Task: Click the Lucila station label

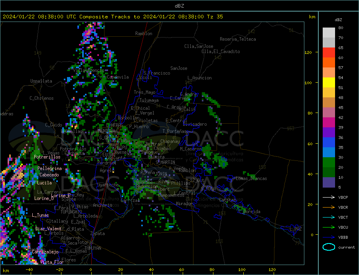Action: click(44, 183)
